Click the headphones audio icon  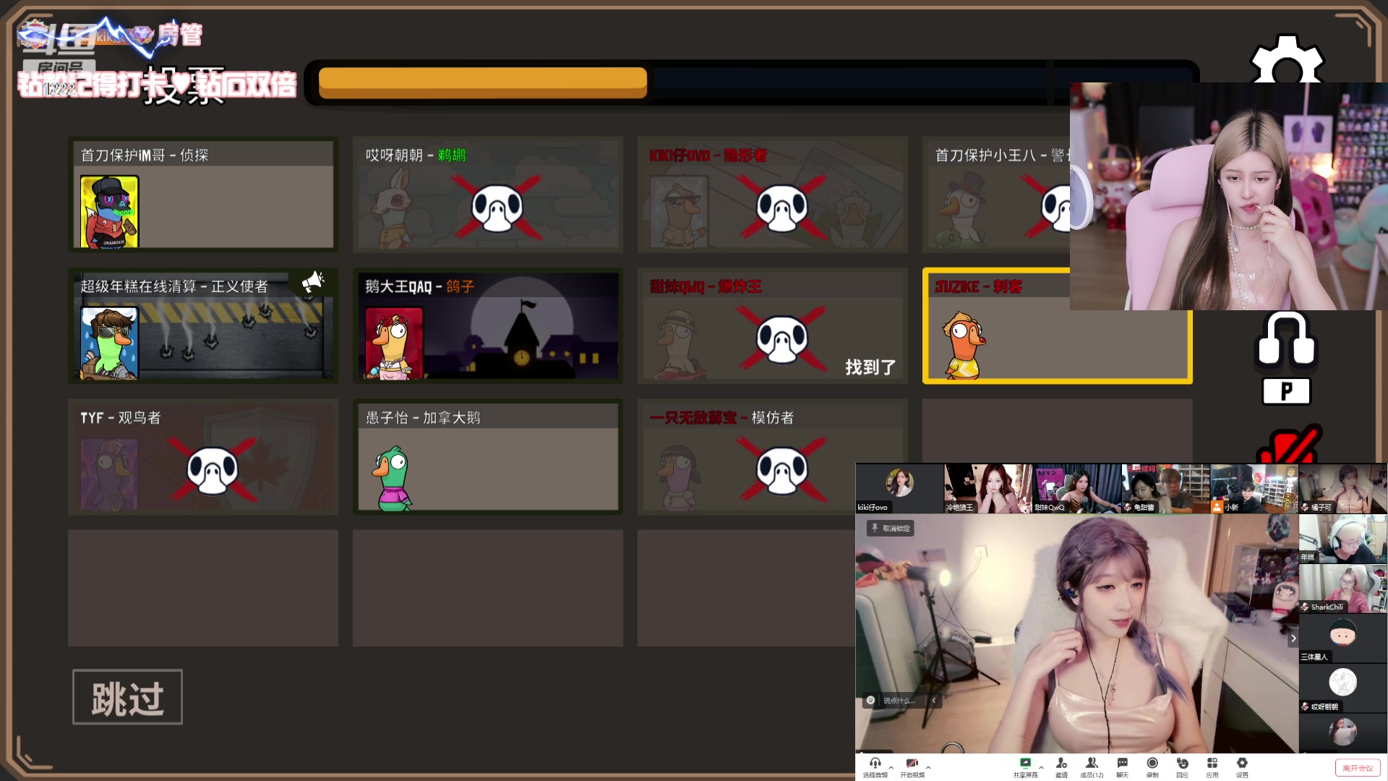(1286, 339)
